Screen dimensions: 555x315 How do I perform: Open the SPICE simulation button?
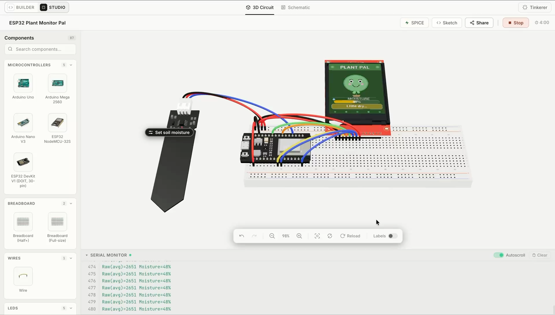[414, 23]
